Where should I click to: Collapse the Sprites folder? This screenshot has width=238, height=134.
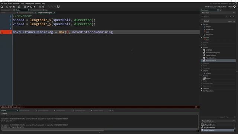(x=202, y=24)
